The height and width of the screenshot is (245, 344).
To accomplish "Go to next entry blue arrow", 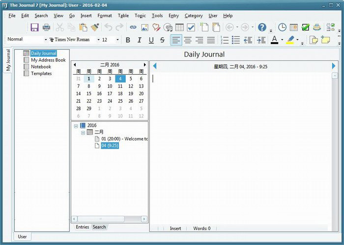I will [x=334, y=66].
